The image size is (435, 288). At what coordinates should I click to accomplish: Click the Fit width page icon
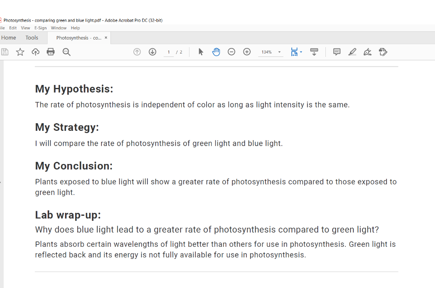click(294, 52)
